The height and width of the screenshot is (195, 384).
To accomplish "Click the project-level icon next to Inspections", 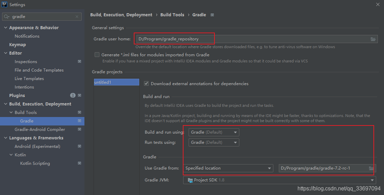I will pyautogui.click(x=79, y=61).
